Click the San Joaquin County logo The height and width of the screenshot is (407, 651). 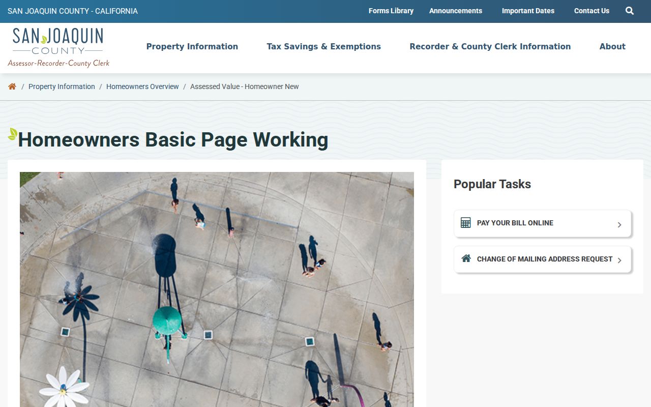(x=58, y=48)
